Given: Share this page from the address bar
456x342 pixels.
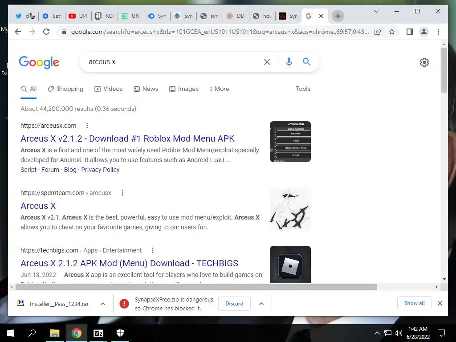Looking at the screenshot, I should [378, 32].
